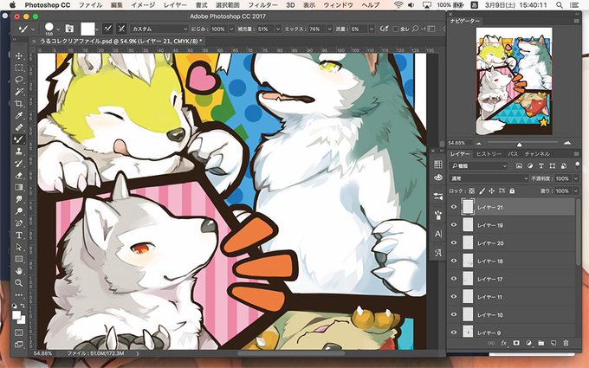Select the Rectangle shape tool
The height and width of the screenshot is (368, 589).
19,259
